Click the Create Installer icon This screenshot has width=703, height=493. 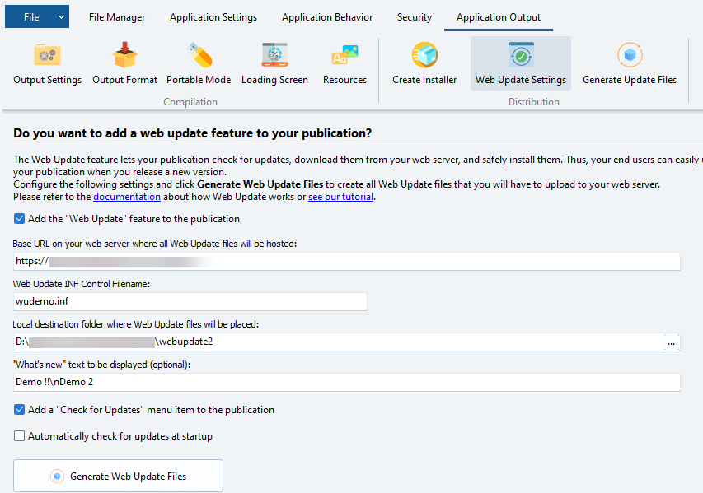424,56
